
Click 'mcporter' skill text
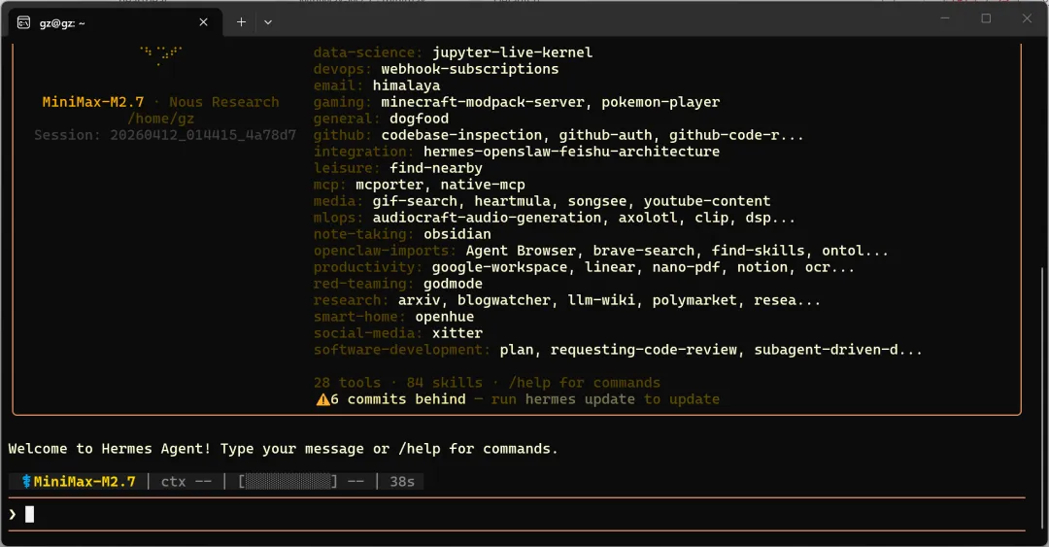[389, 185]
